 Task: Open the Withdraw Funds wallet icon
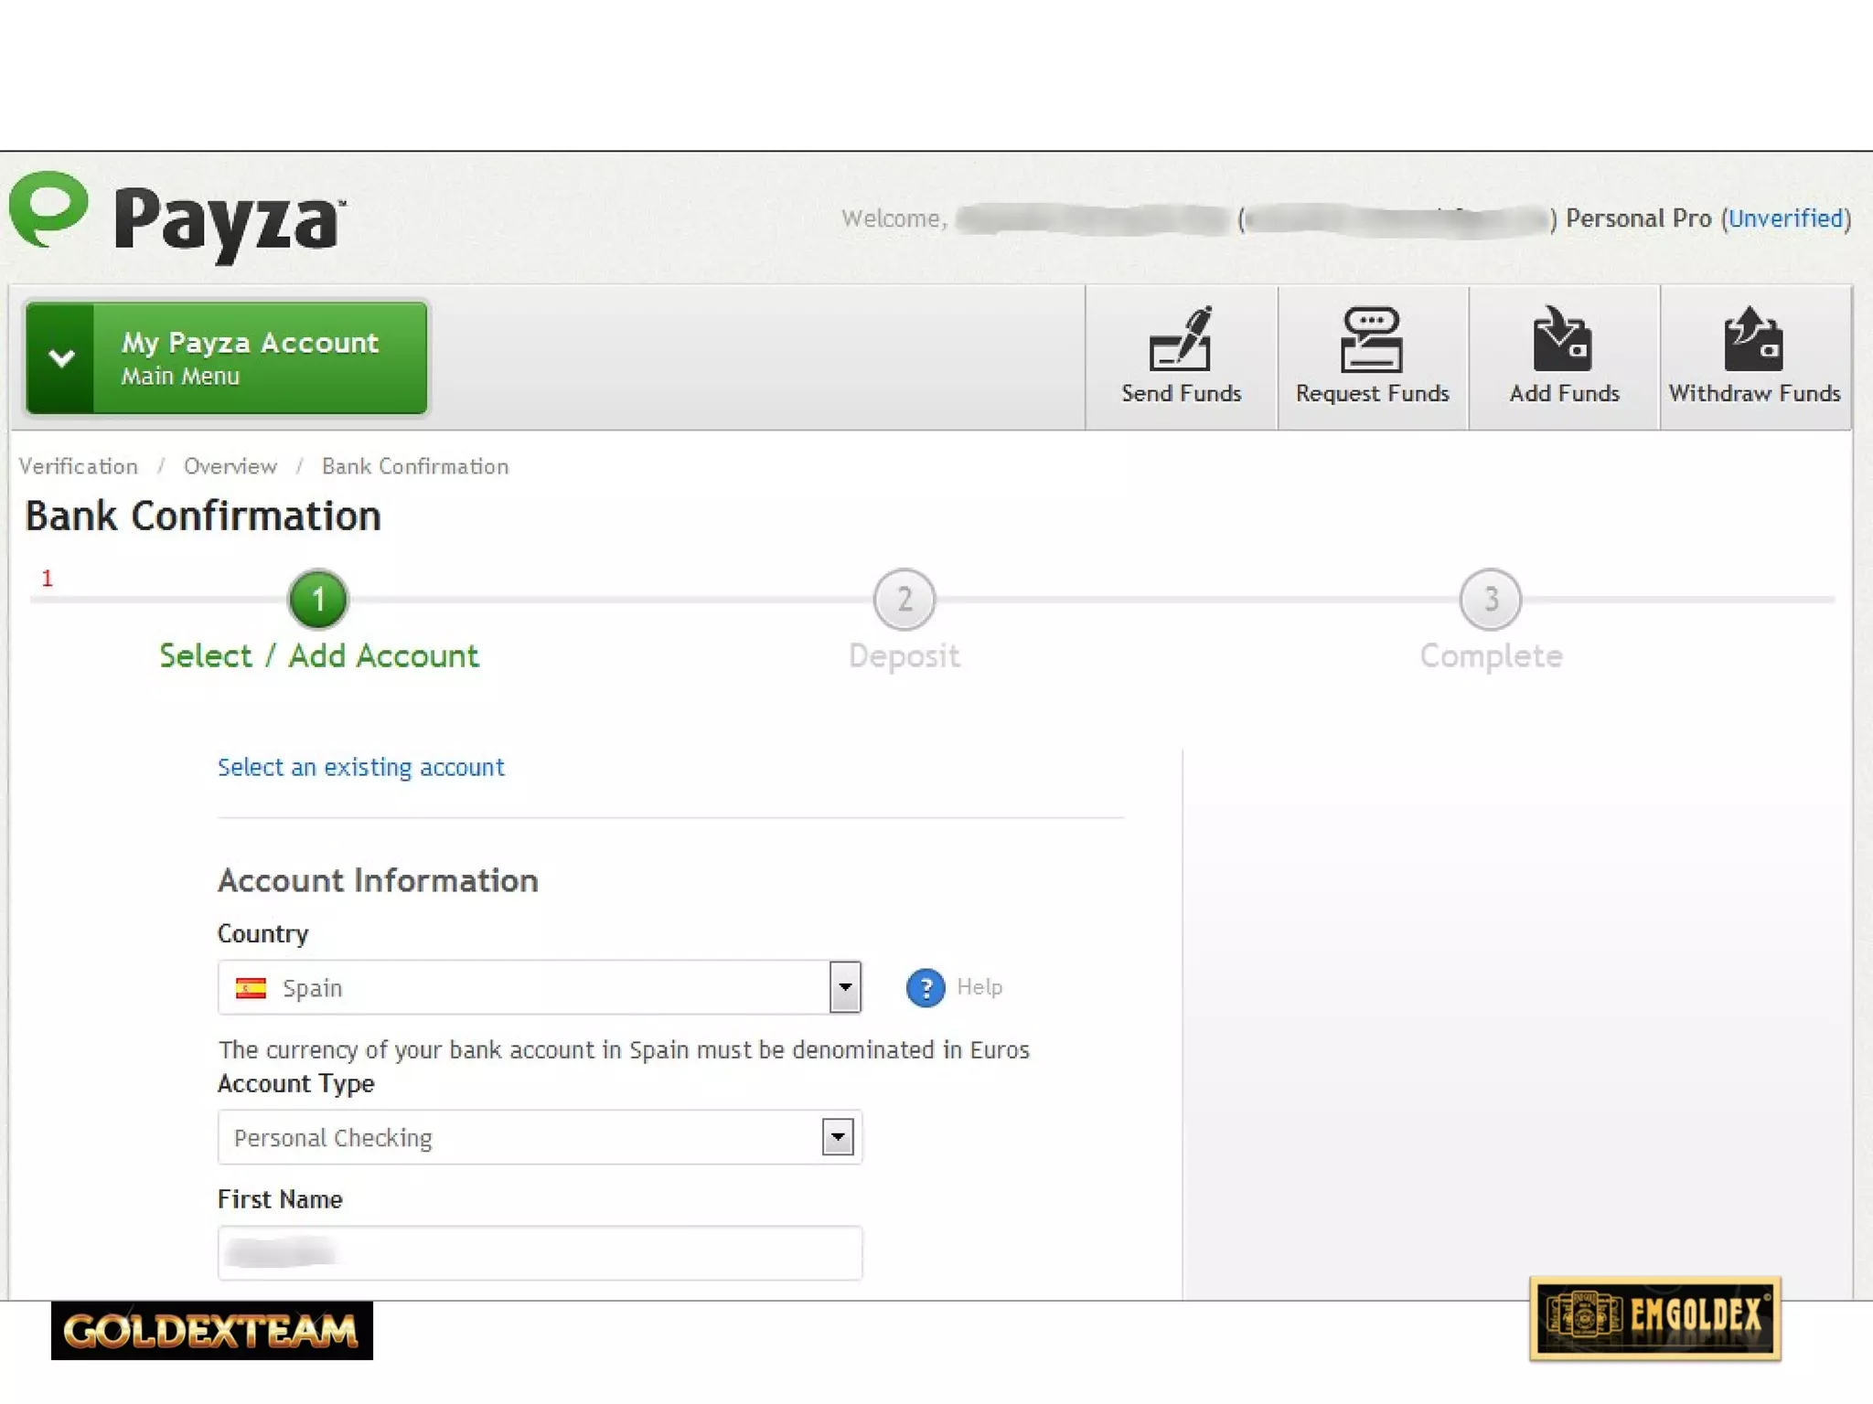click(x=1753, y=339)
